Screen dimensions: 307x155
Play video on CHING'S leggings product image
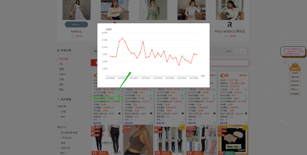pos(119,153)
